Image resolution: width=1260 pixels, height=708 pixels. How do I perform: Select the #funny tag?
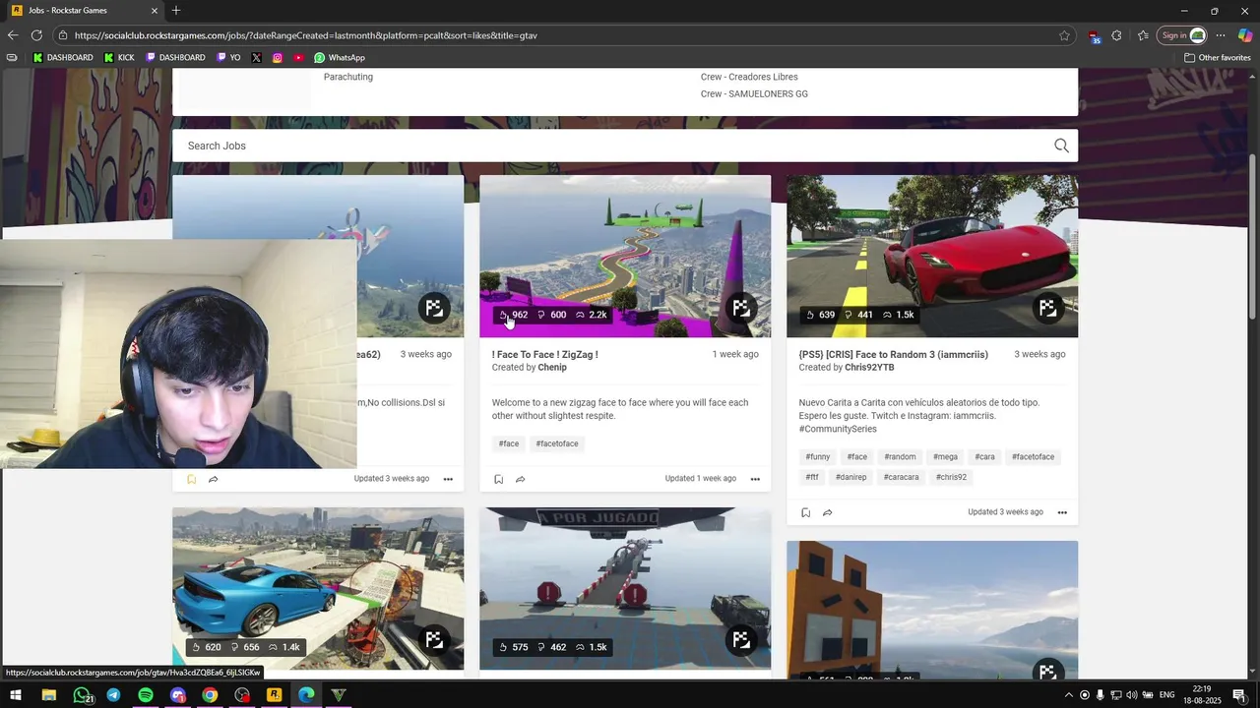pos(818,456)
